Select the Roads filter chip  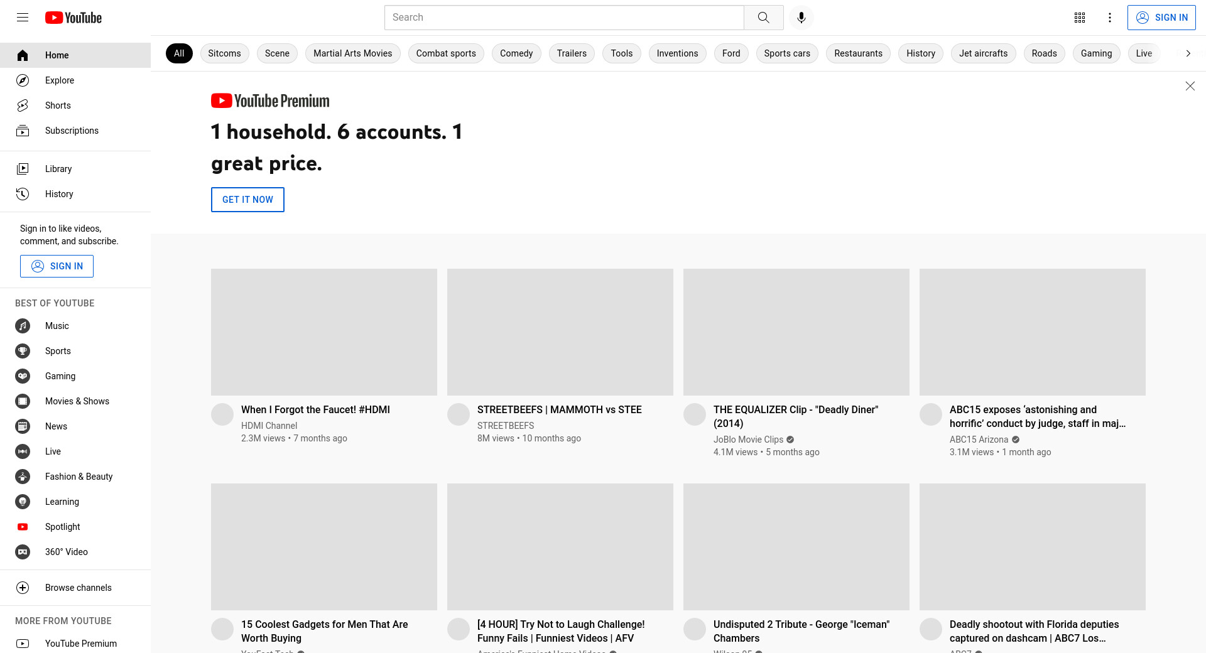[1044, 53]
